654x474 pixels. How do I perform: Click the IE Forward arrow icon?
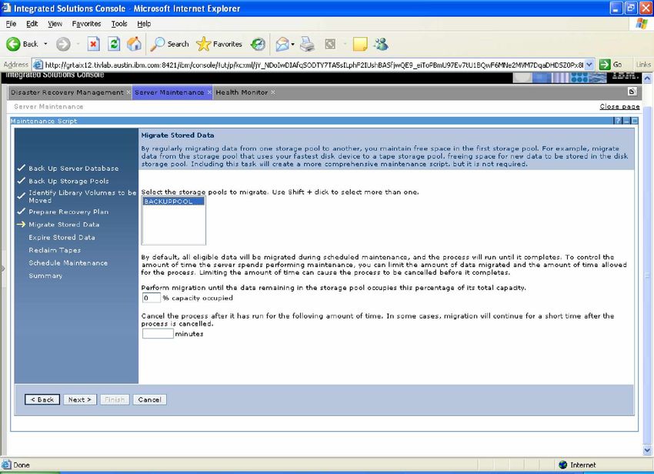(63, 44)
